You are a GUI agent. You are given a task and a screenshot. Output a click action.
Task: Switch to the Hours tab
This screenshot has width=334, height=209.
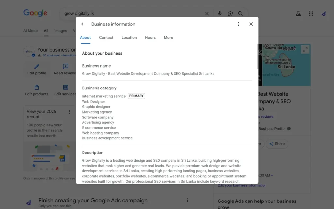[150, 38]
